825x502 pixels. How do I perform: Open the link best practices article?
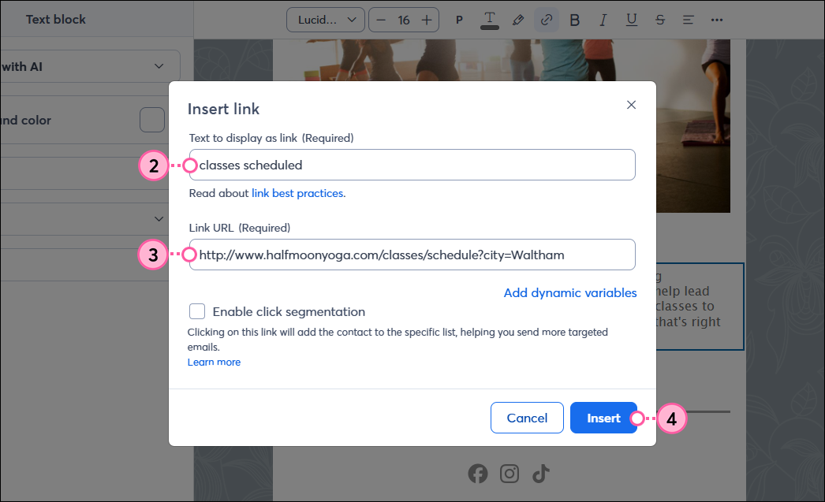tap(297, 192)
